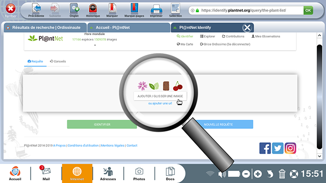Select the Requête tab
This screenshot has height=183, width=326.
click(35, 61)
